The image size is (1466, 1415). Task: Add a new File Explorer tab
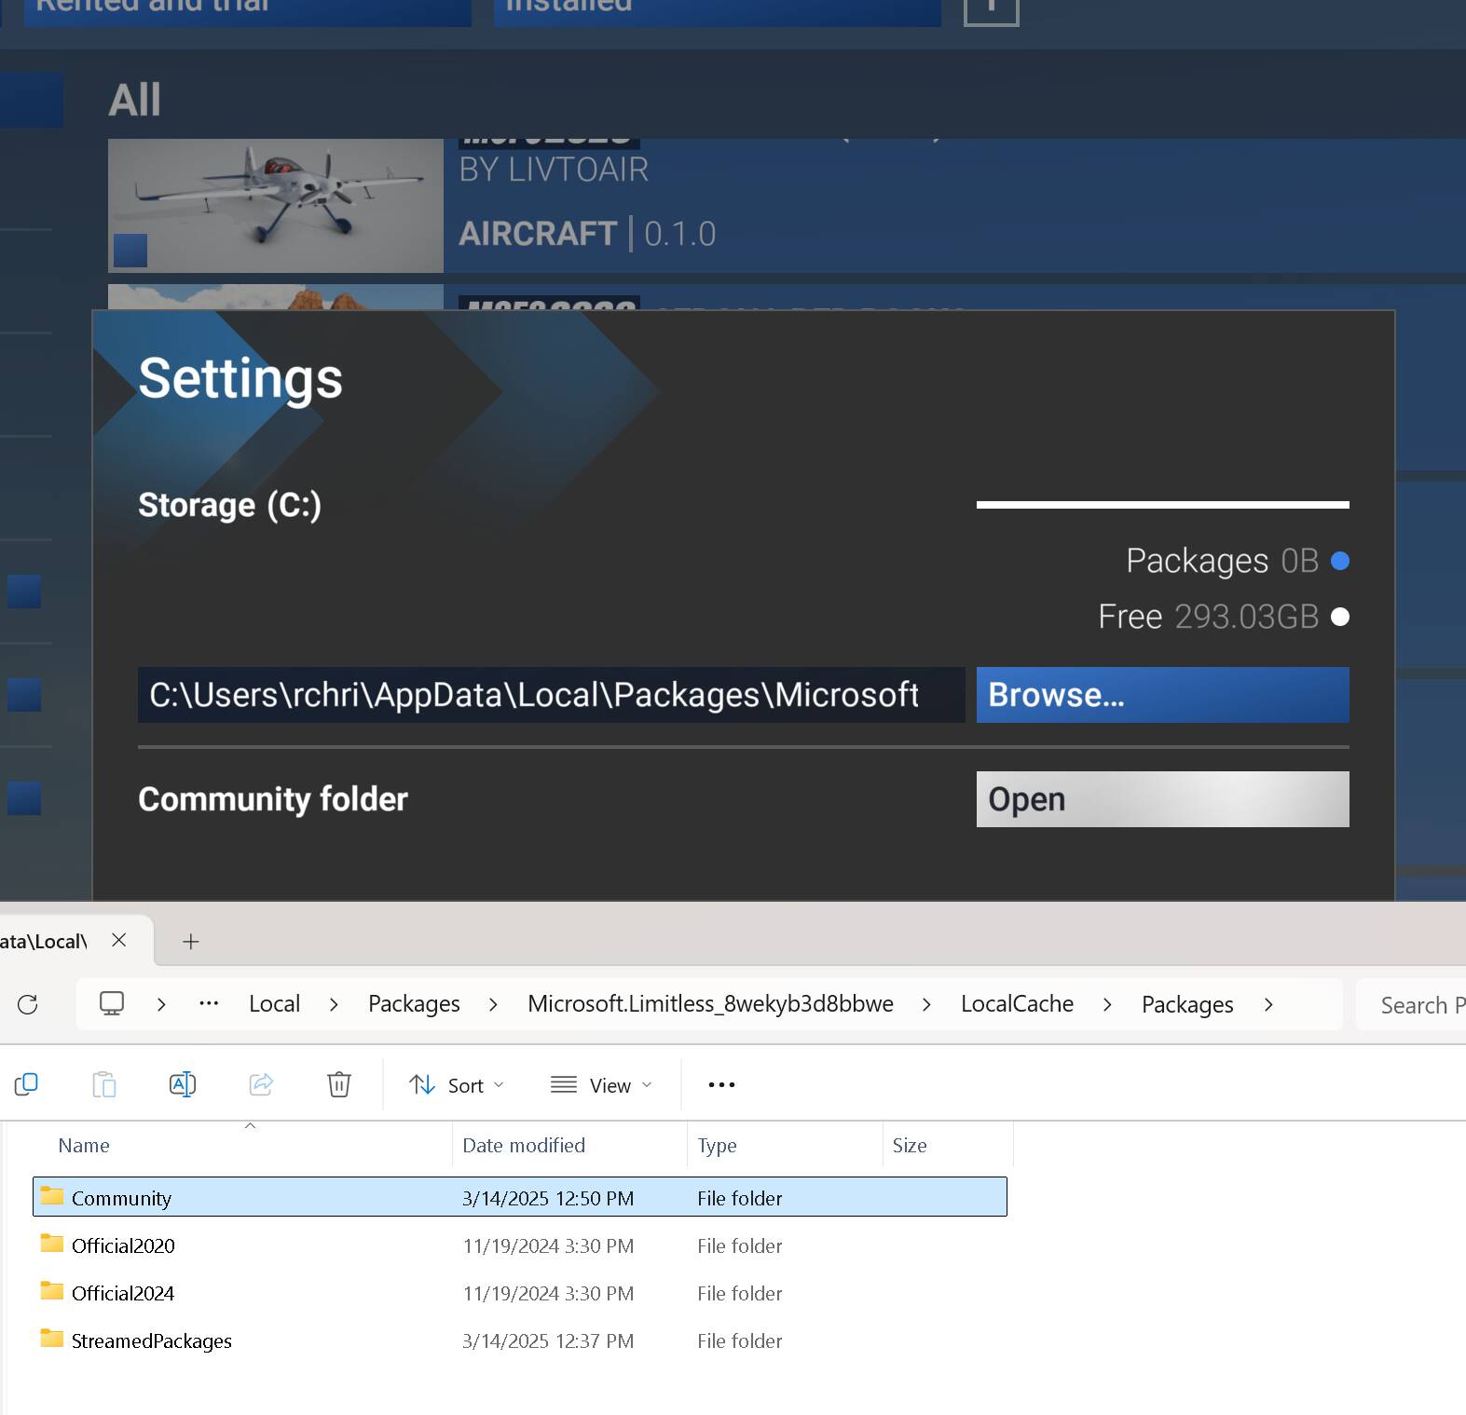(x=191, y=942)
